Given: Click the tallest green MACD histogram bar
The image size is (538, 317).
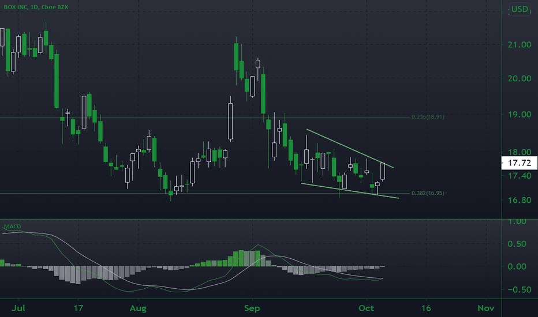Looking at the screenshot, I should [241, 258].
